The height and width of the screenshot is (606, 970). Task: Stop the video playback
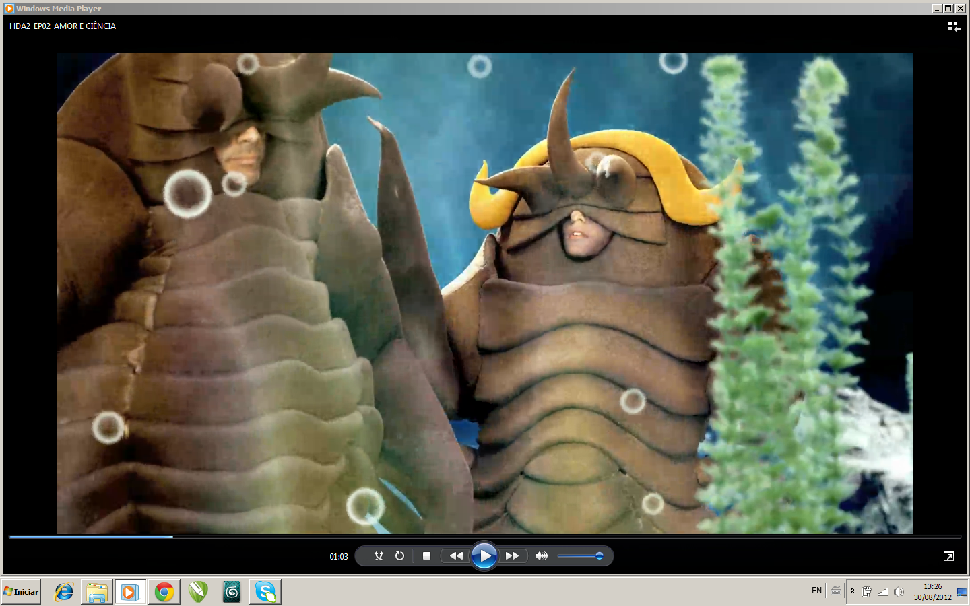[x=426, y=556]
